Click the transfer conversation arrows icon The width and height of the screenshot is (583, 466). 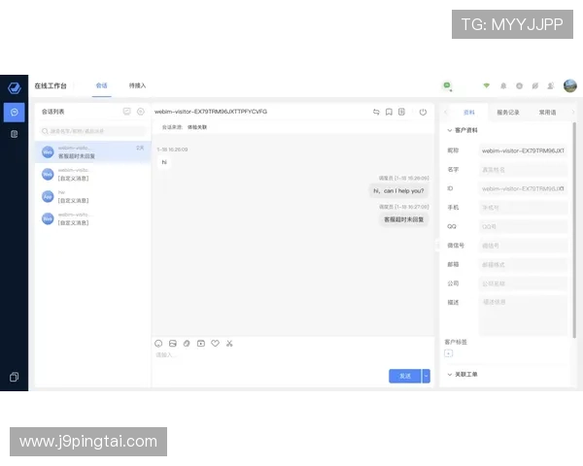click(x=376, y=112)
